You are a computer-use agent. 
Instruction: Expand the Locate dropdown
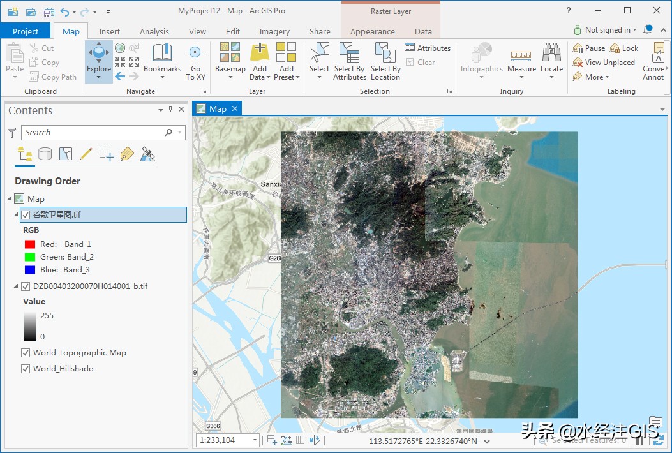pos(551,78)
